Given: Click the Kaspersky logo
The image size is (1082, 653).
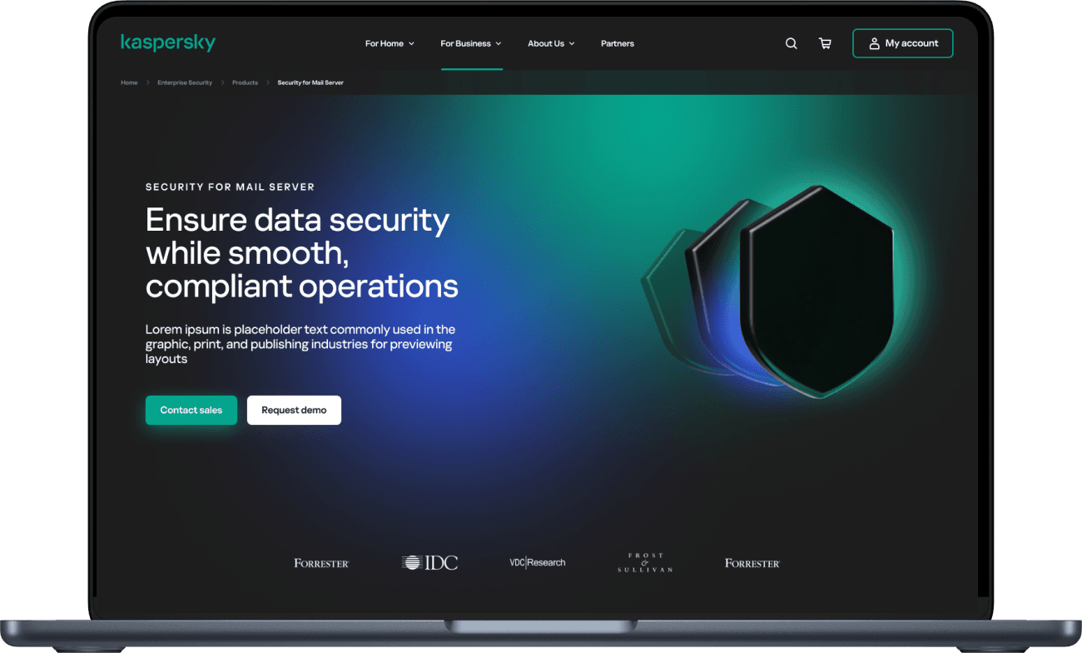Looking at the screenshot, I should pos(167,42).
